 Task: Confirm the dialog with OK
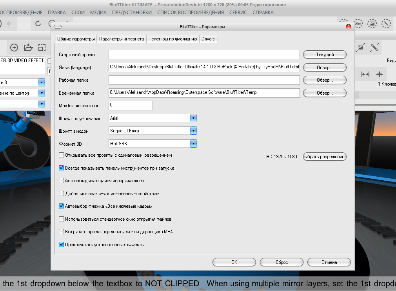(x=234, y=262)
